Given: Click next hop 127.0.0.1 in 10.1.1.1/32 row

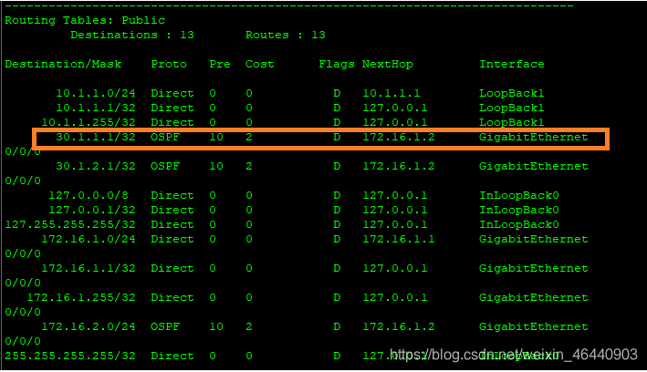Looking at the screenshot, I should tap(395, 108).
